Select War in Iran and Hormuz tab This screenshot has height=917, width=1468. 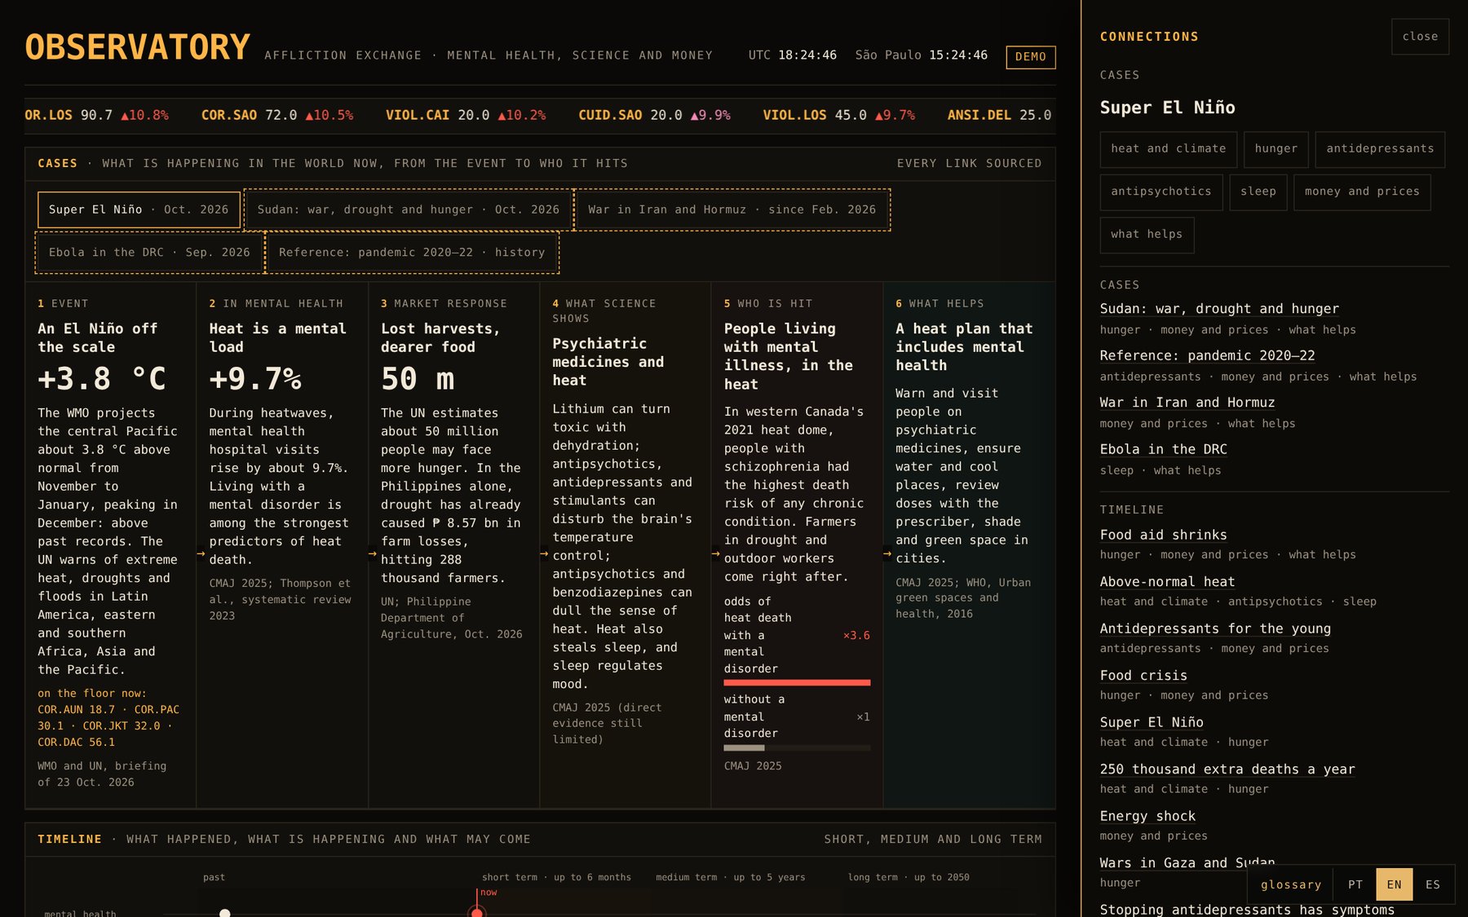(x=732, y=209)
